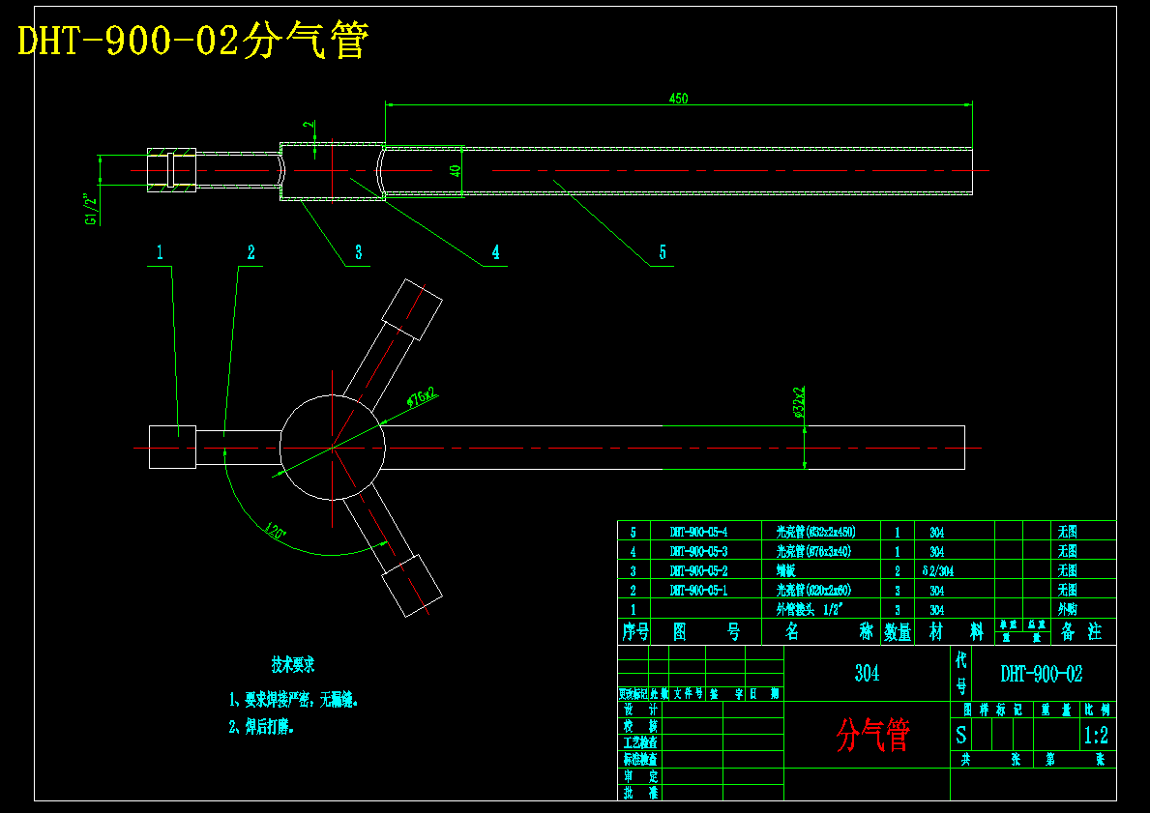
Task: Click the red 分气管 name in the title block
Action: point(873,735)
